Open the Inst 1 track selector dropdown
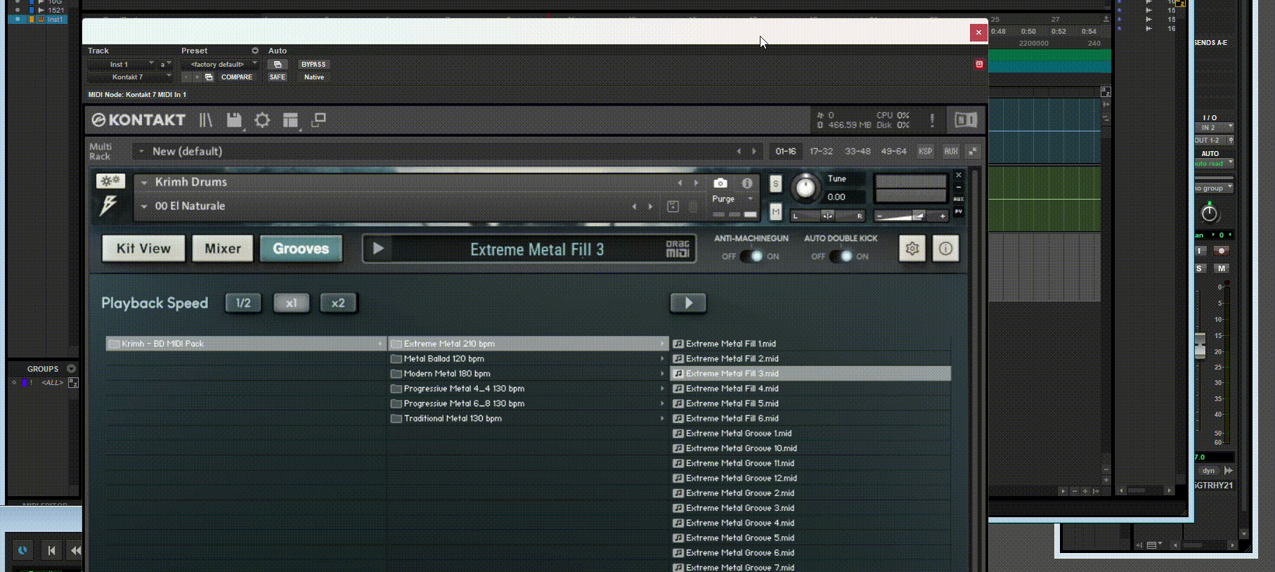1275x572 pixels. click(122, 64)
